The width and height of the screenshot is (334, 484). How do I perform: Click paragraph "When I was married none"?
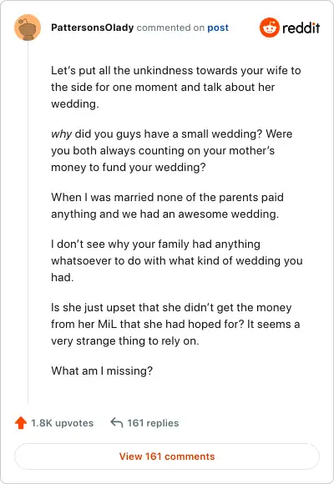pyautogui.click(x=167, y=205)
